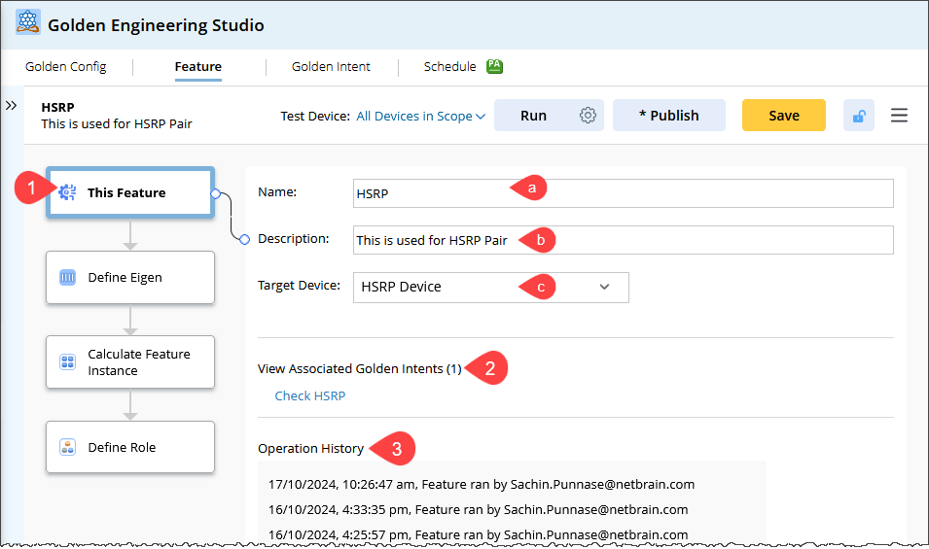Click the Calculate Feature Instance icon

pyautogui.click(x=68, y=362)
